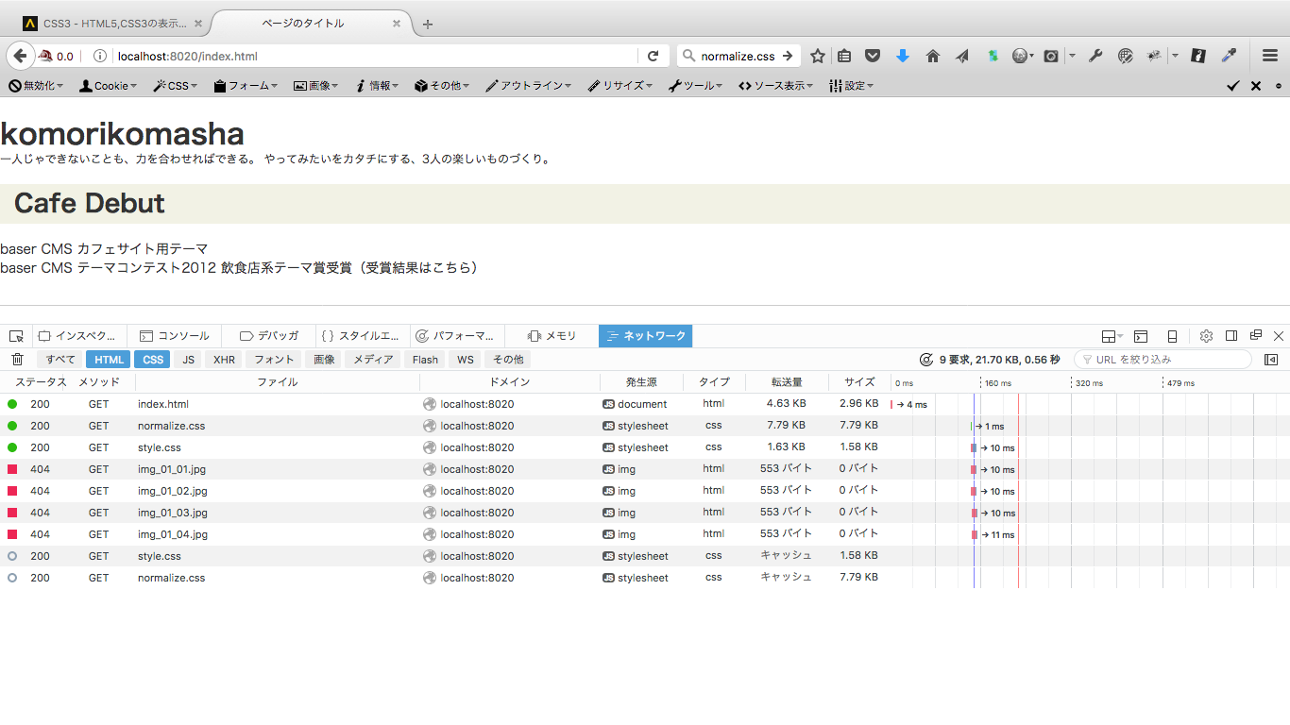Enable the XHR request filter
The width and height of the screenshot is (1290, 725).
coord(224,360)
